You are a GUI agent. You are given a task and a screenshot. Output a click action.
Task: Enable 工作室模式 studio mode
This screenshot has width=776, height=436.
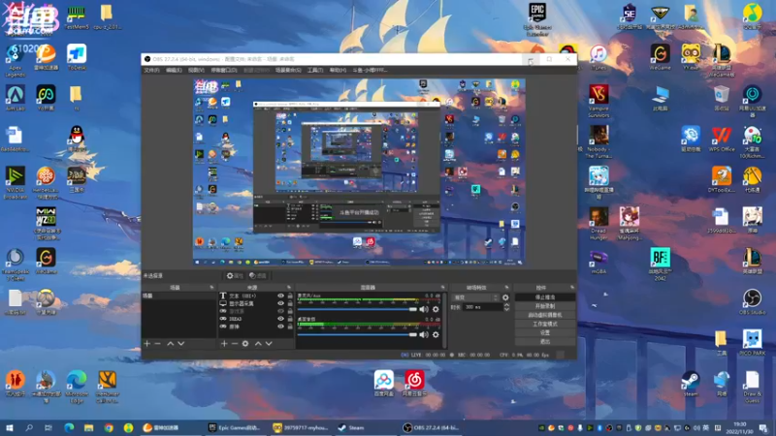[x=545, y=324]
